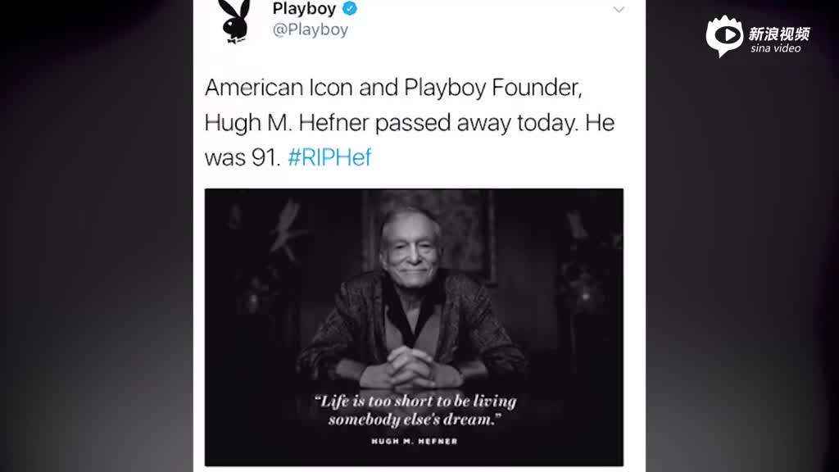Click the blue verified badge
This screenshot has width=839, height=472.
[x=350, y=8]
